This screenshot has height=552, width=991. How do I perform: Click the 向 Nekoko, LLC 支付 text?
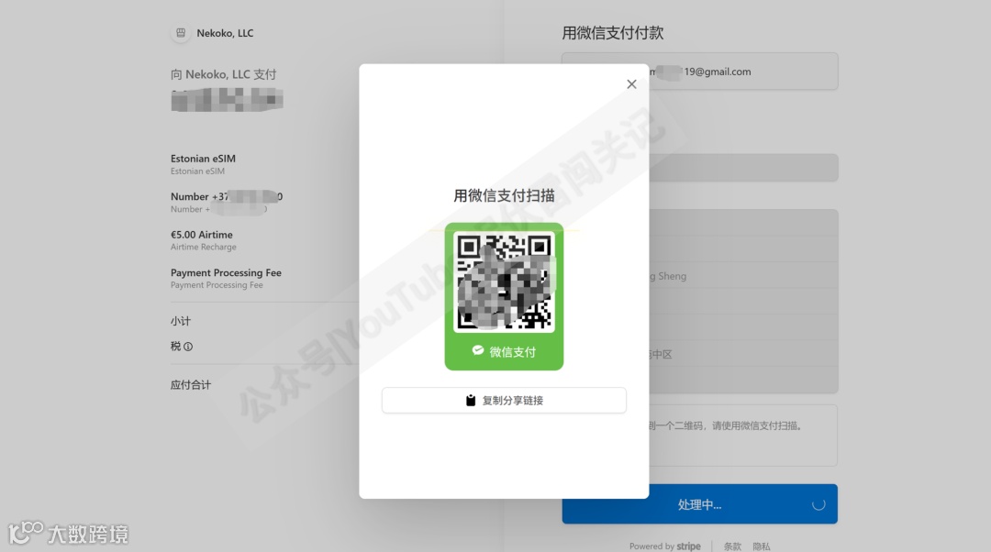coord(223,74)
